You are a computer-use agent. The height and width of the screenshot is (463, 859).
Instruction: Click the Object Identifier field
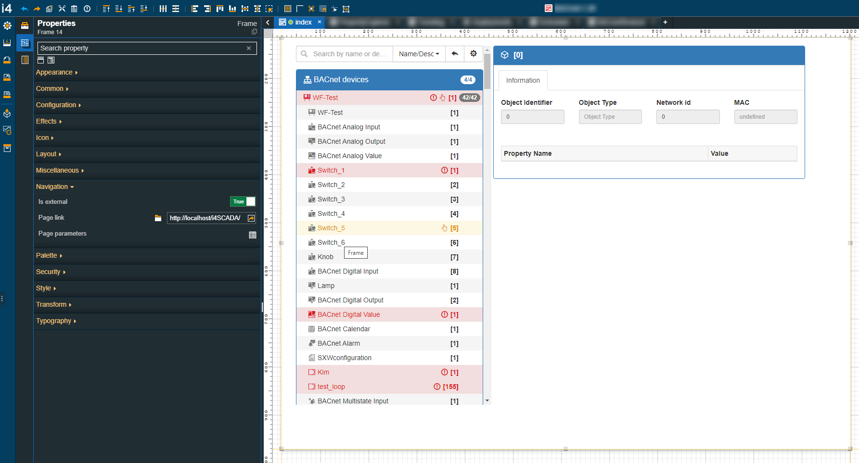[532, 117]
